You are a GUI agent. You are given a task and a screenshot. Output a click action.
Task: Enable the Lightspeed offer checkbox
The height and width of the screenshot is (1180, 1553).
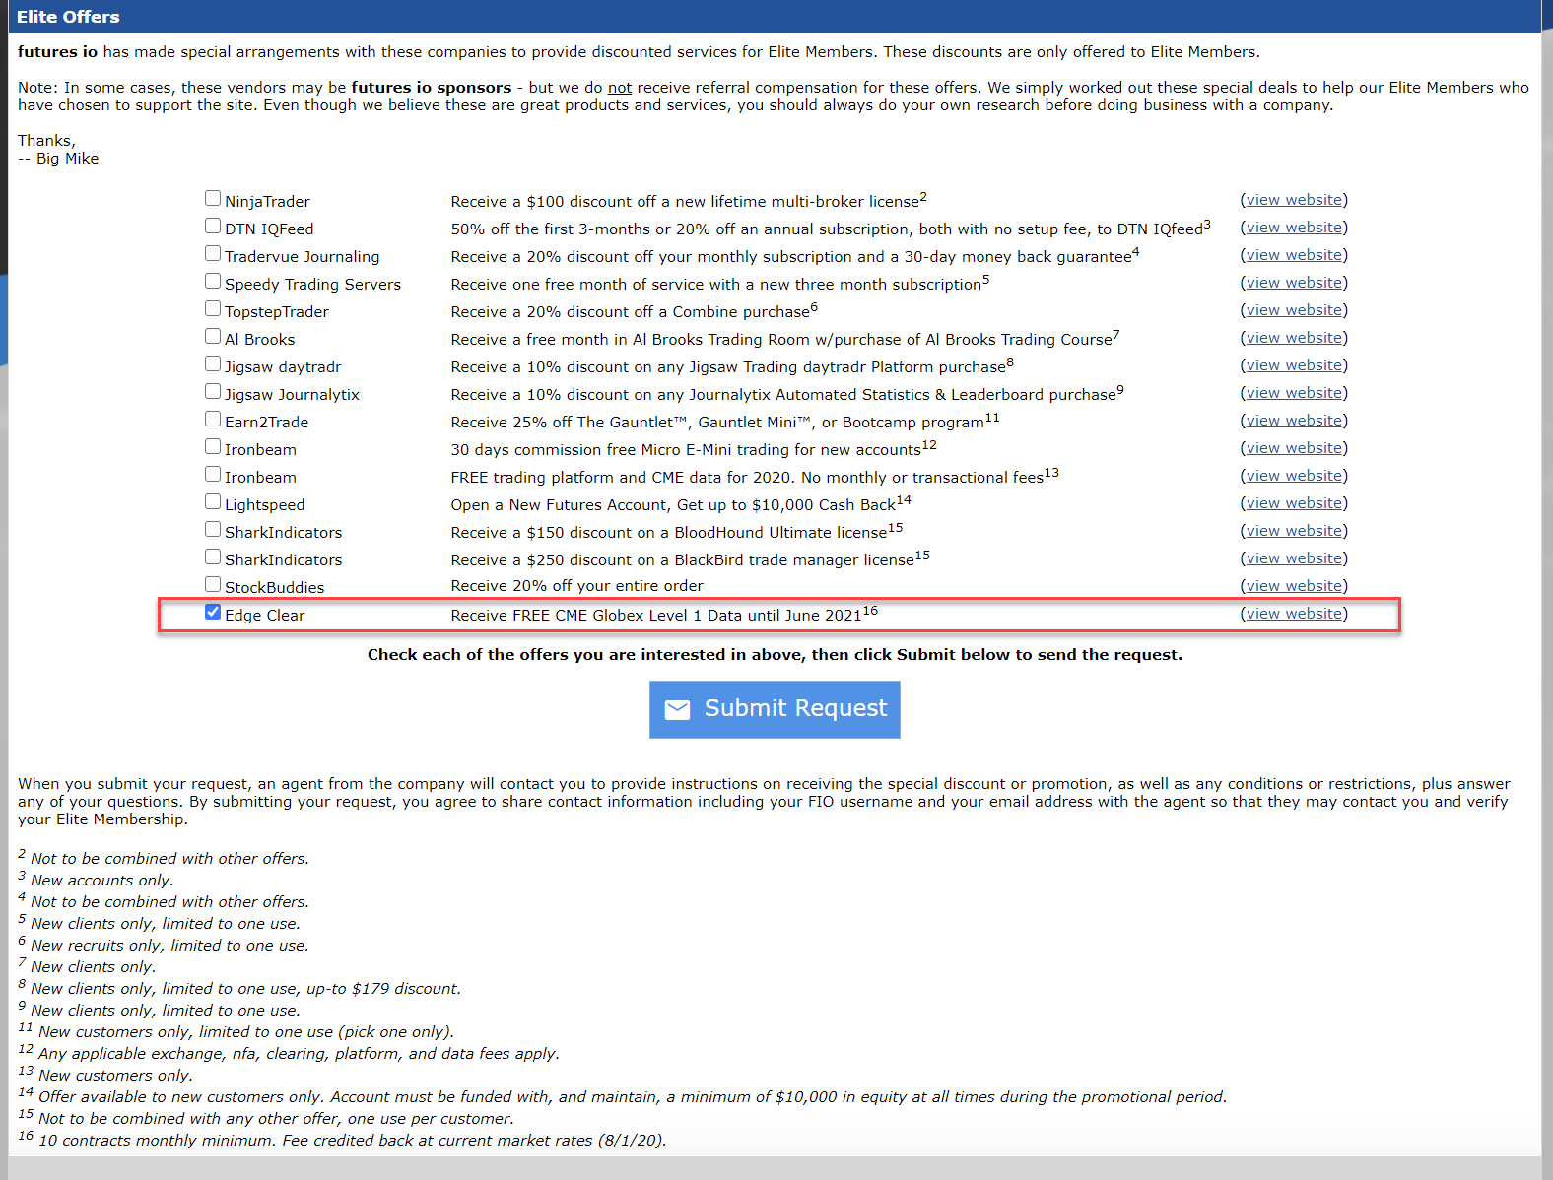pos(213,501)
